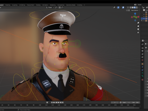Switch to the Texture Paint workspace

coord(31,5)
